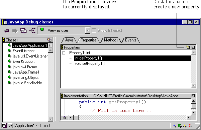Select EventSupport class

tap(24, 61)
